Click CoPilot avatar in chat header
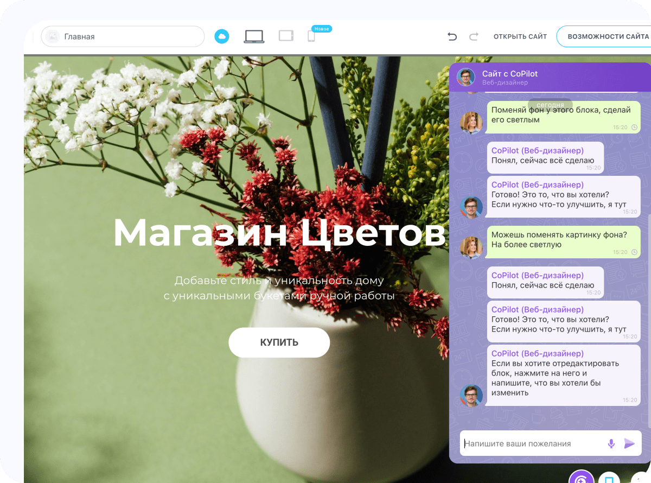This screenshot has height=483, width=651. [x=466, y=77]
